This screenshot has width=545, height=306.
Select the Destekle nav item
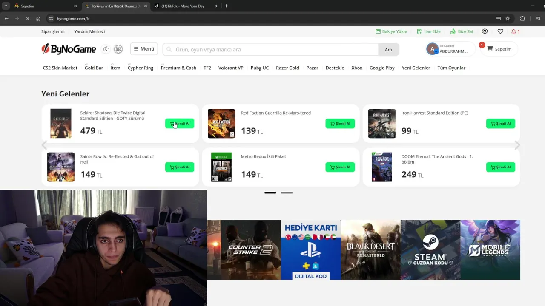click(335, 68)
